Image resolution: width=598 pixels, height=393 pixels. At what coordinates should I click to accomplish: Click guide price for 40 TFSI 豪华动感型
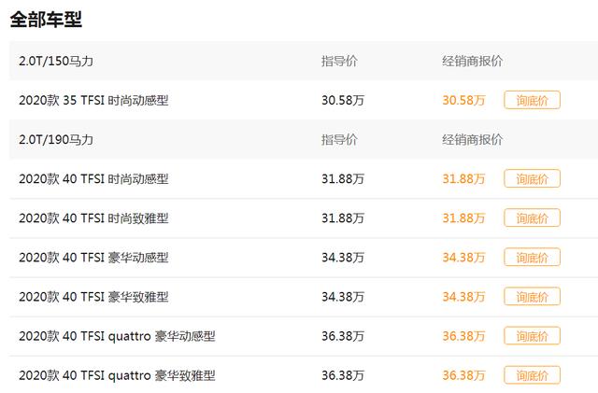[343, 258]
